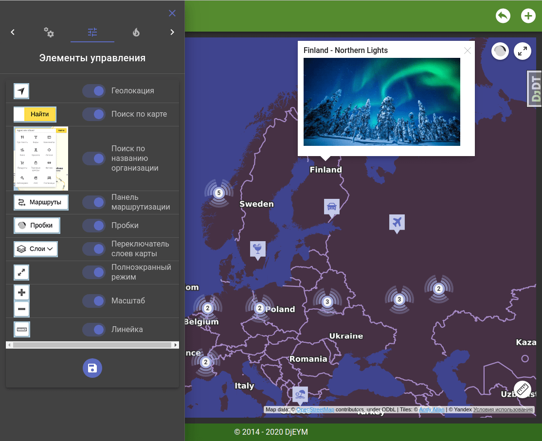Toggle the Геолокация switch
The width and height of the screenshot is (542, 441).
[94, 91]
